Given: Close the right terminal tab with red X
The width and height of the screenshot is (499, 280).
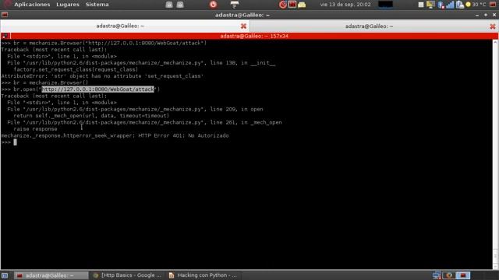Looking at the screenshot, I should click(493, 26).
